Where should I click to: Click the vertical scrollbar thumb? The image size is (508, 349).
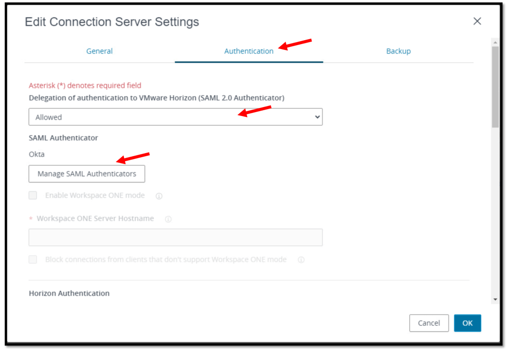(495, 87)
